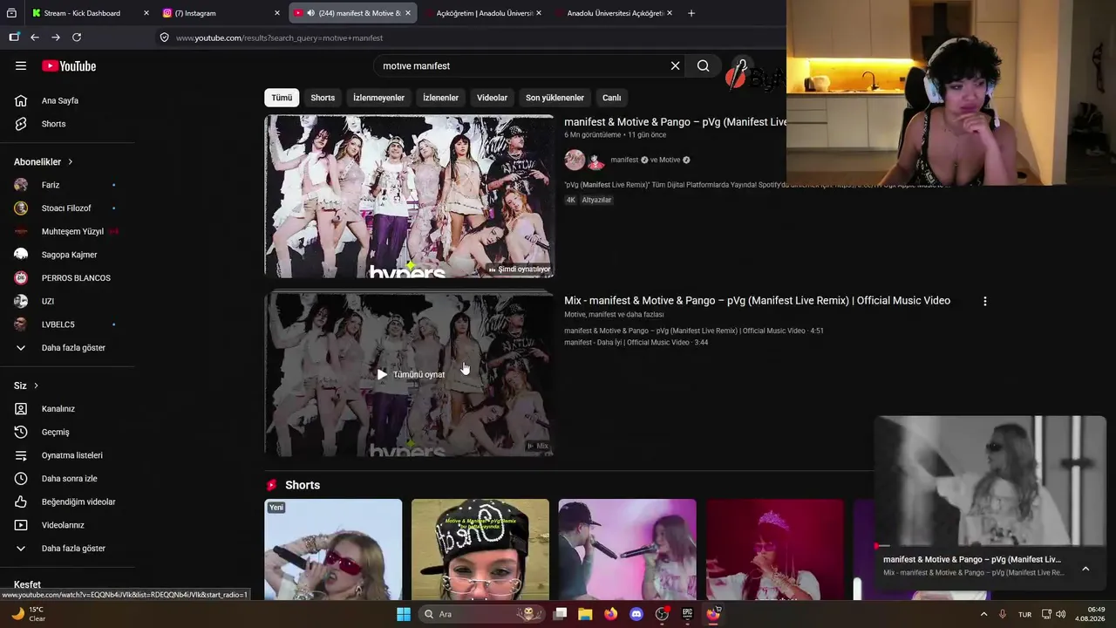Viewport: 1116px width, 628px height.
Task: Select the Videolar filter chip
Action: pos(492,98)
